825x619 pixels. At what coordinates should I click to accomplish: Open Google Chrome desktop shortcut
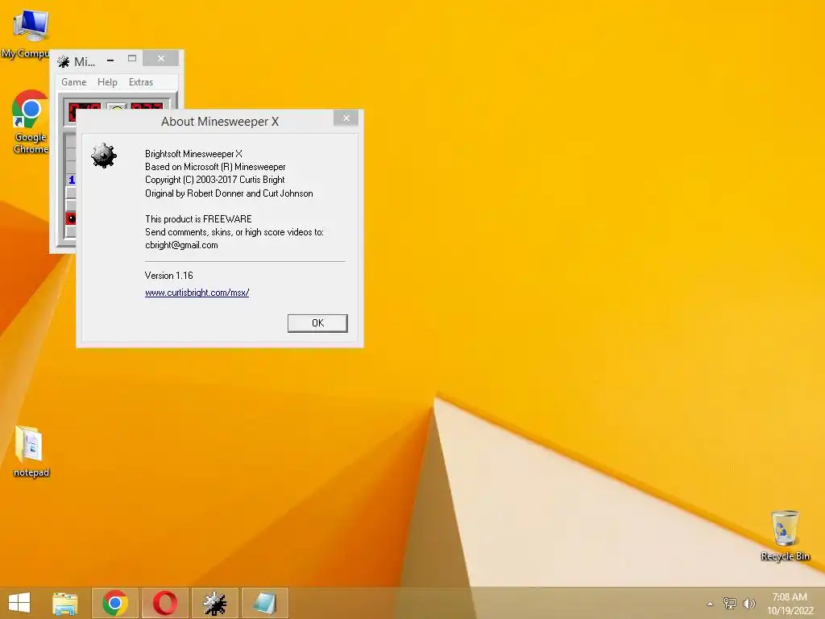coord(31,123)
